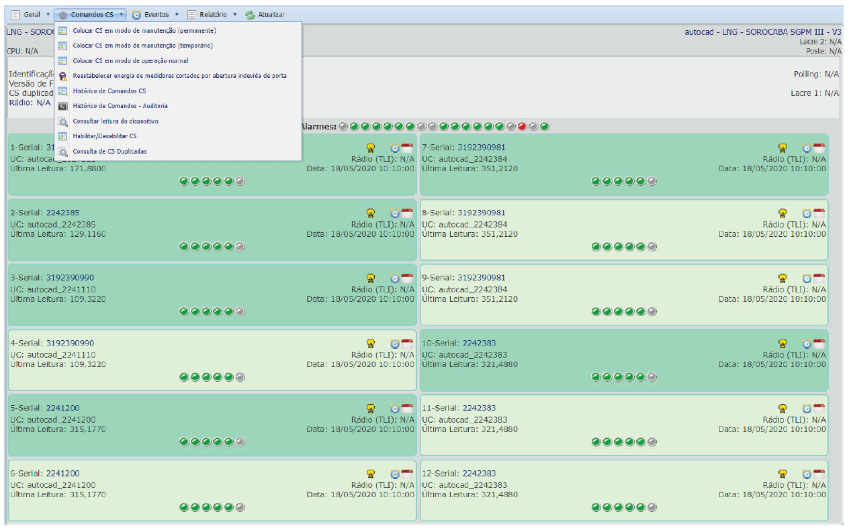This screenshot has width=849, height=528.
Task: Click the clock icon in meter card 2
Action: tap(395, 213)
